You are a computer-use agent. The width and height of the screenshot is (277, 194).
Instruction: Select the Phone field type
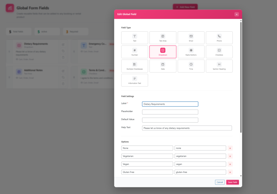[219, 38]
